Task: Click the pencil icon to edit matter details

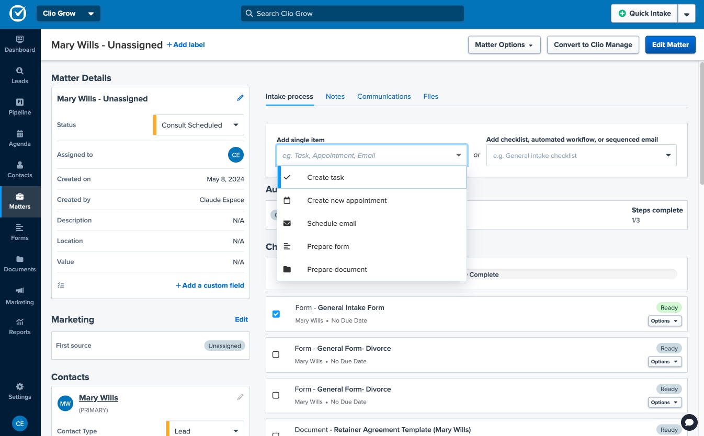Action: pyautogui.click(x=240, y=98)
